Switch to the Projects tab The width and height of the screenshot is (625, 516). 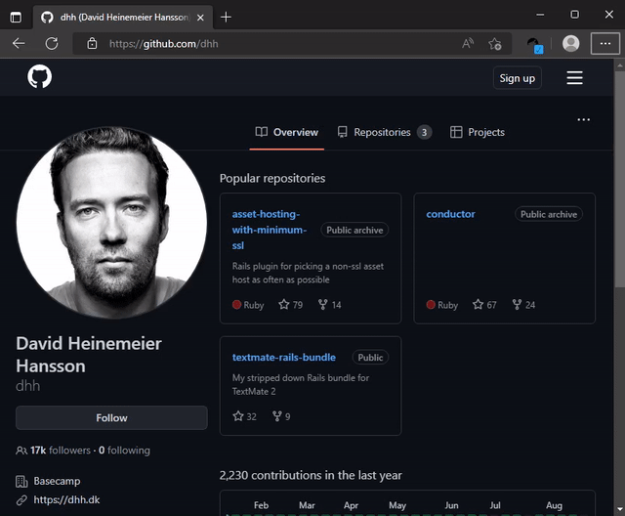click(478, 132)
